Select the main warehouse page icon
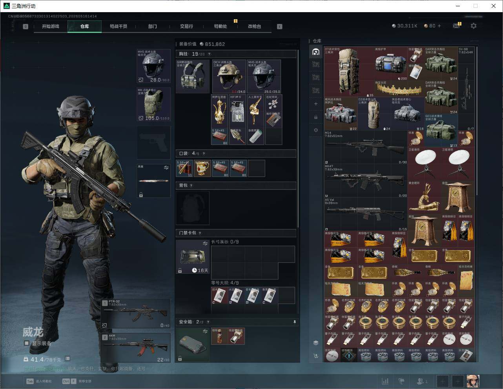This screenshot has height=389, width=503. 316,52
